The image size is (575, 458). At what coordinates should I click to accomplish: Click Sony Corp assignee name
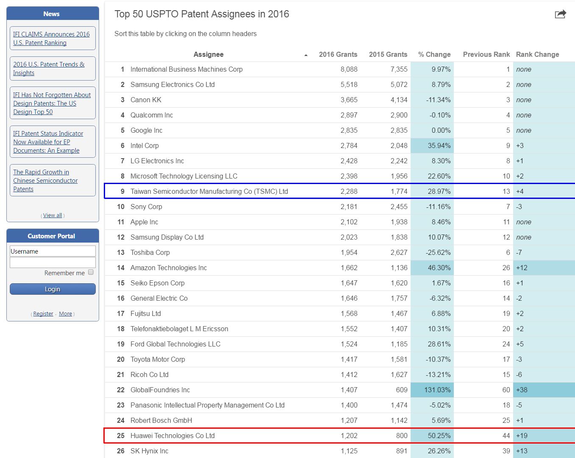coord(146,207)
